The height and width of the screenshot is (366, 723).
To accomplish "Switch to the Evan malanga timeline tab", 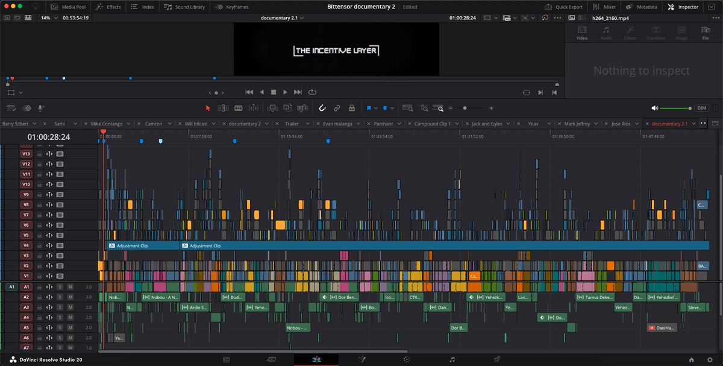I will 336,124.
